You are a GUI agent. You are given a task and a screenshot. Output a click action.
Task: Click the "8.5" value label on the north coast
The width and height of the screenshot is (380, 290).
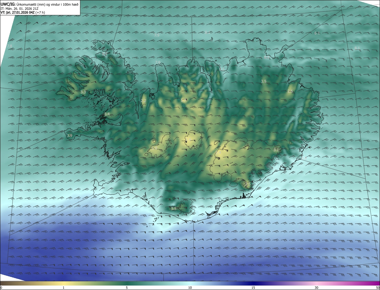click(x=222, y=69)
